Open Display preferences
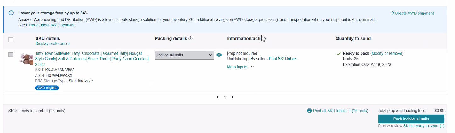Image resolution: width=455 pixels, height=133 pixels. pos(53,44)
